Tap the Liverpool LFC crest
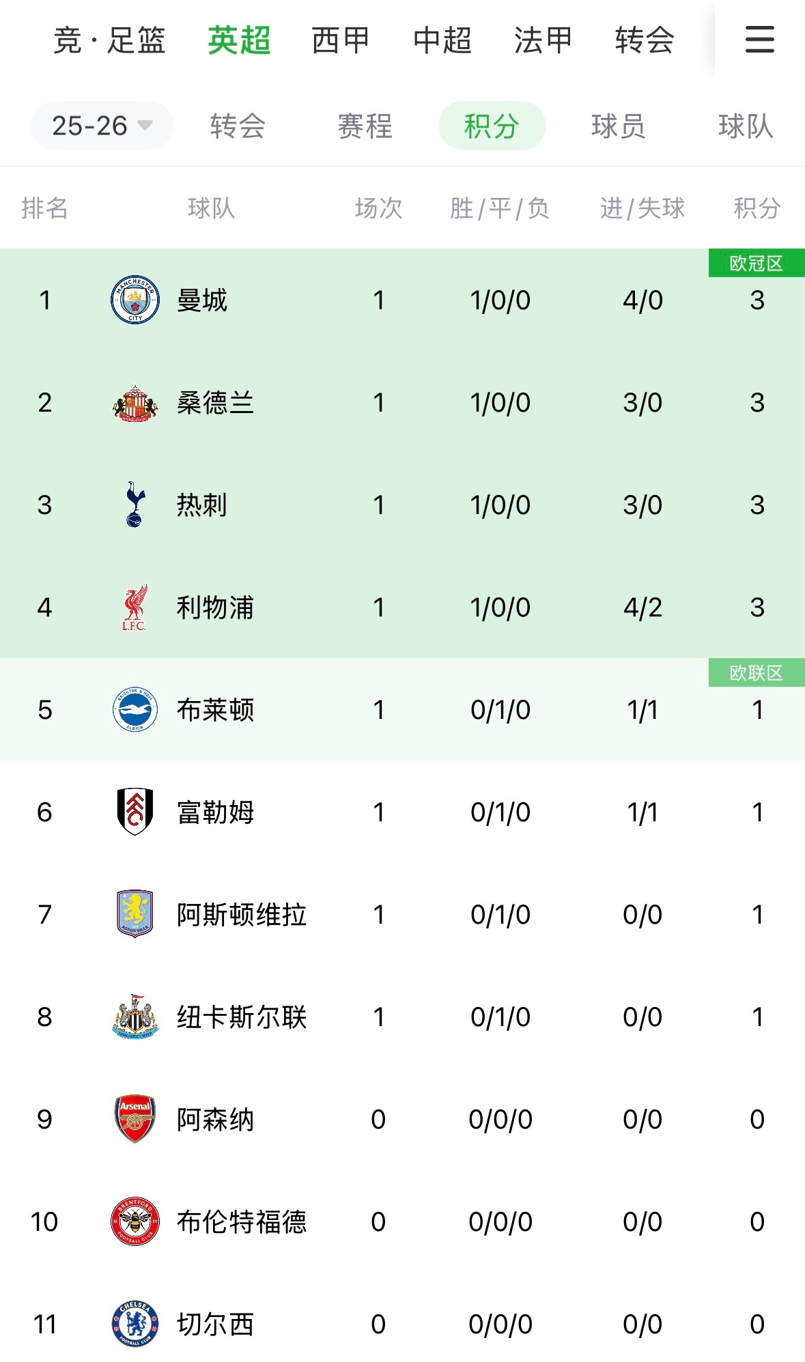The image size is (805, 1362). (135, 607)
